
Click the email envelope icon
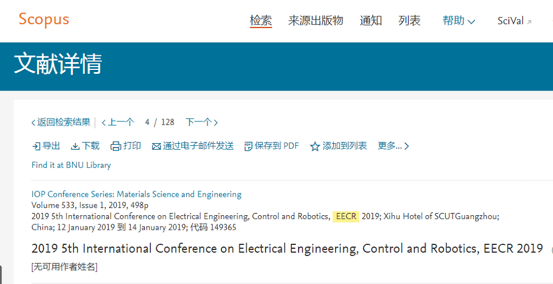pos(156,146)
